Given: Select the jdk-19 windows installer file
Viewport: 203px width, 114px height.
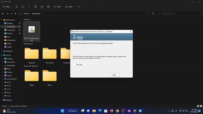Looking at the screenshot, I should 32,32.
